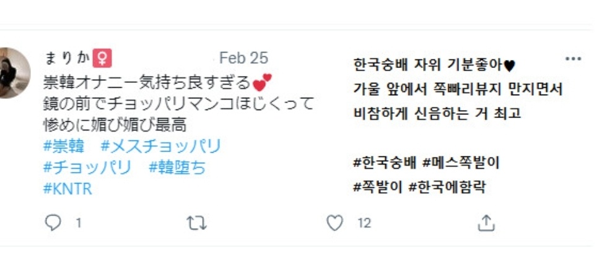Follow the #KNTR hashtag link
The image size is (607, 264).
(68, 189)
